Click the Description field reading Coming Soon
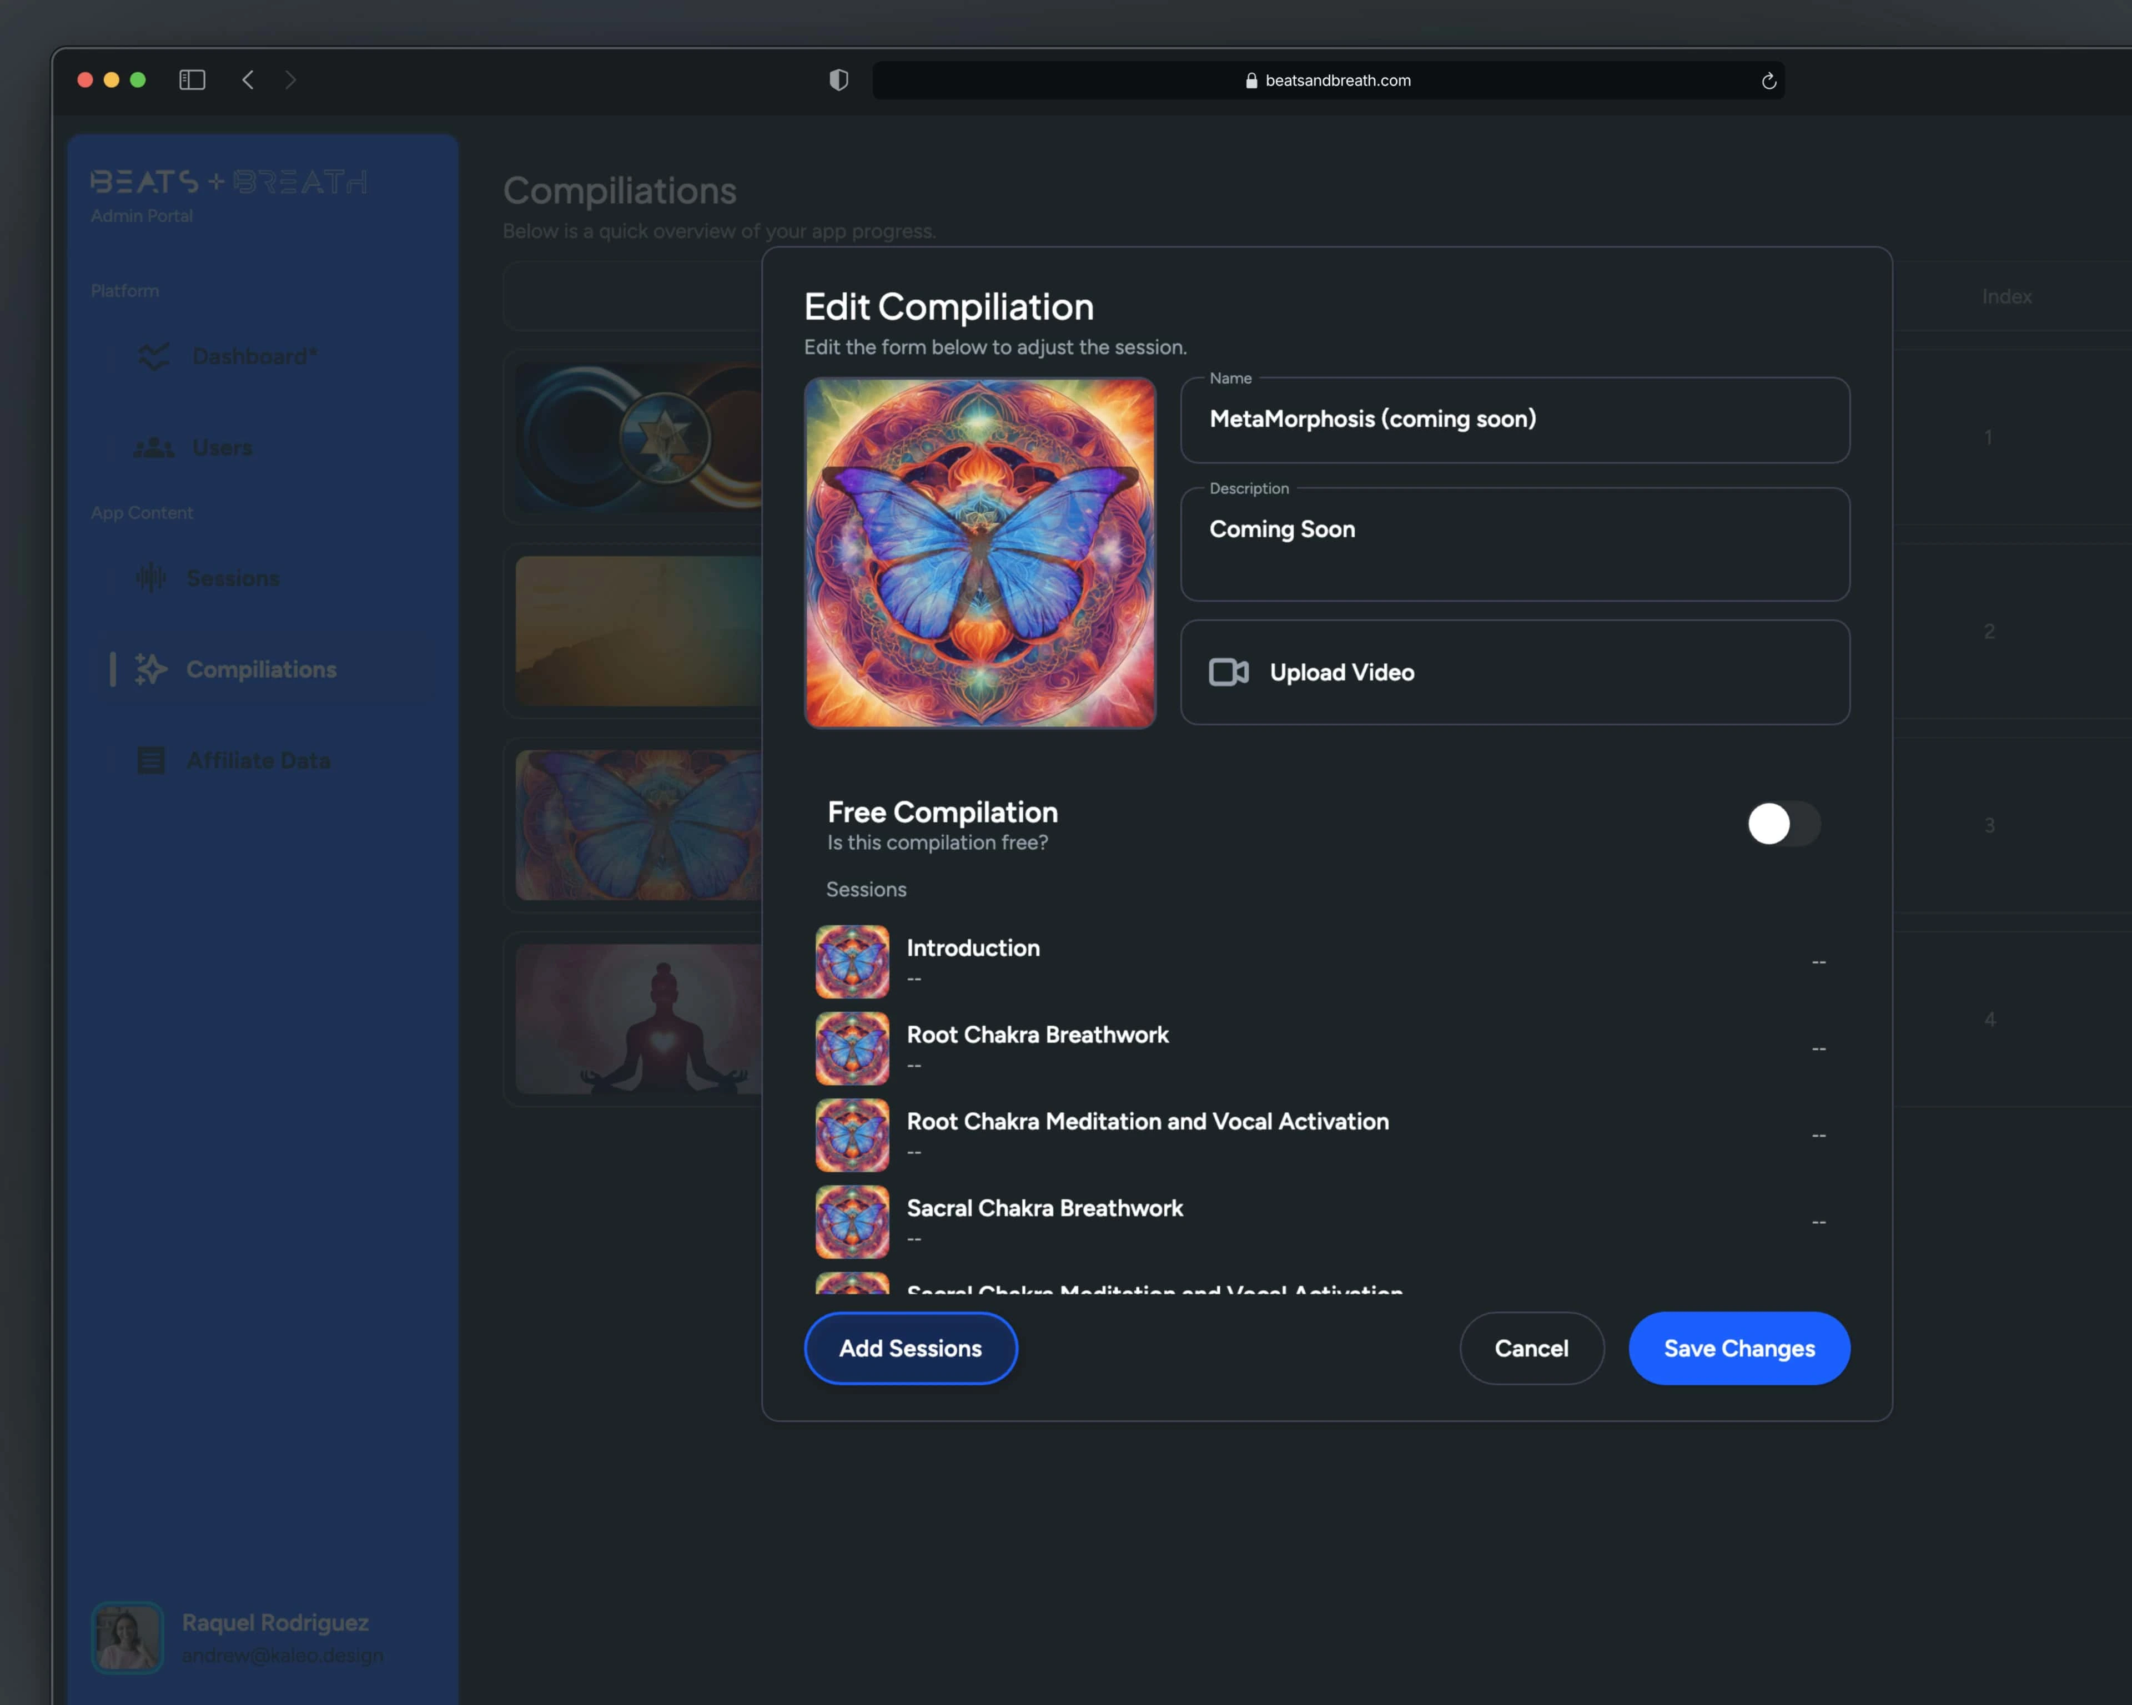 (x=1514, y=543)
